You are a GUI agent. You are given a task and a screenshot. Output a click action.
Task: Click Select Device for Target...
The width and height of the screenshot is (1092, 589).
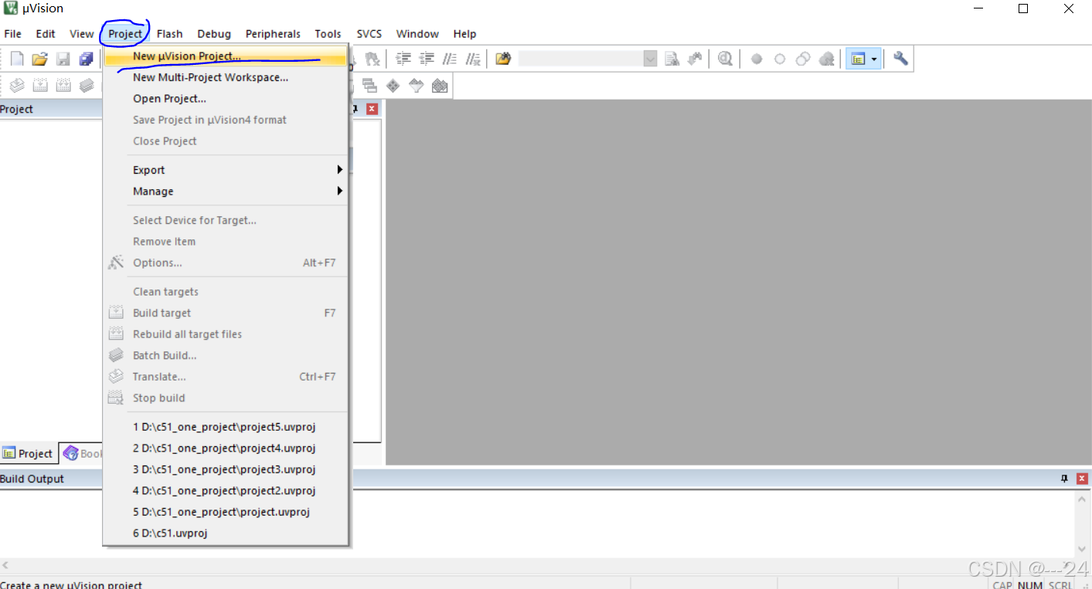(x=226, y=220)
